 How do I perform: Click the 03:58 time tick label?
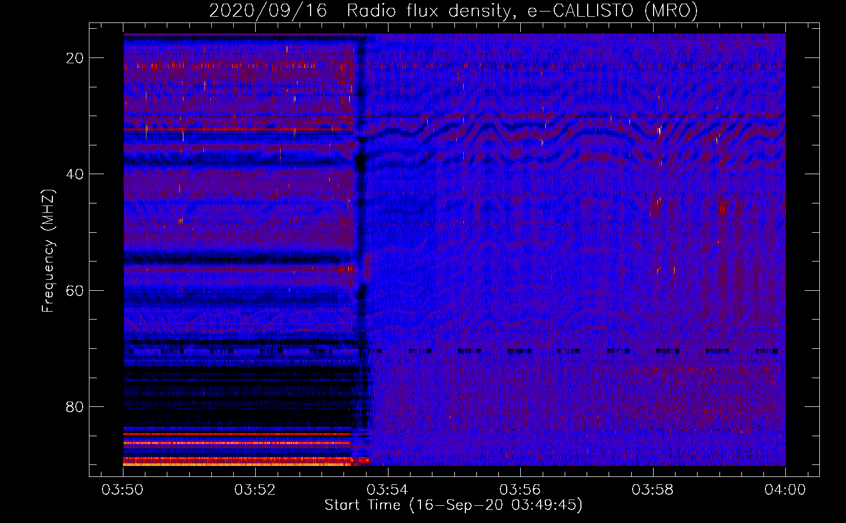(x=653, y=490)
